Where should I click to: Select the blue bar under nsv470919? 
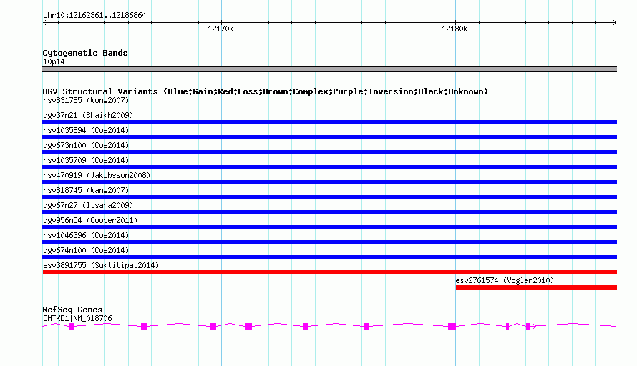[329, 182]
